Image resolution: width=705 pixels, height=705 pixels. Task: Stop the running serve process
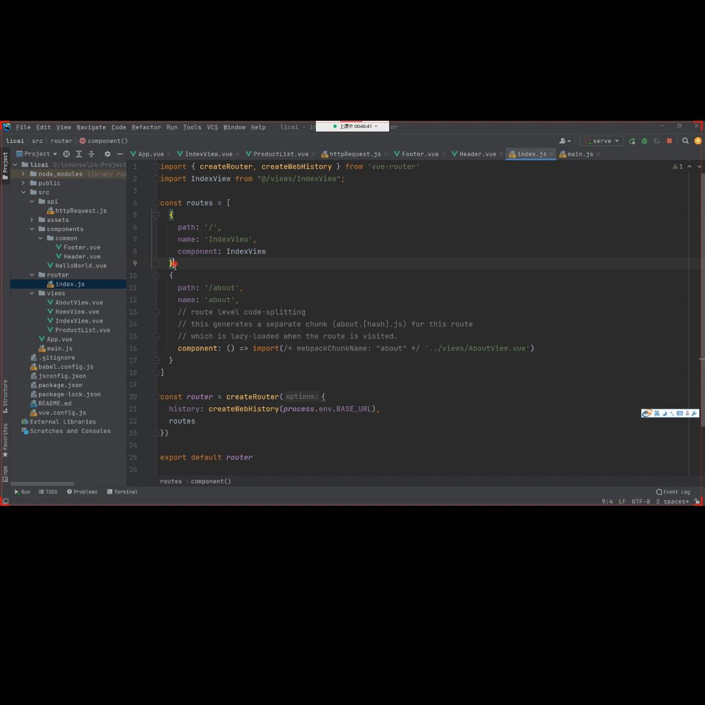669,141
